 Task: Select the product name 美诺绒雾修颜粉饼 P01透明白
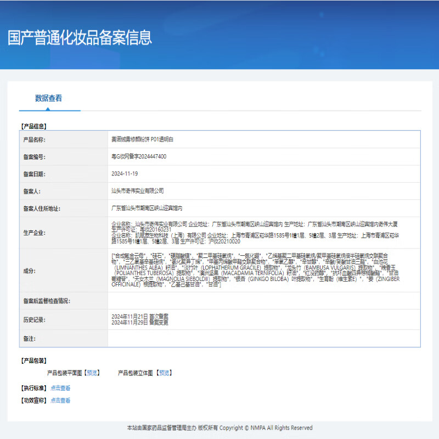[142, 139]
